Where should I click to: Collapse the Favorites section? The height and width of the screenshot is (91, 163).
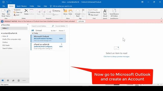pos(2,25)
